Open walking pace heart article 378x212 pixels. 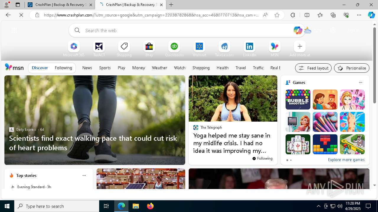pos(93,143)
